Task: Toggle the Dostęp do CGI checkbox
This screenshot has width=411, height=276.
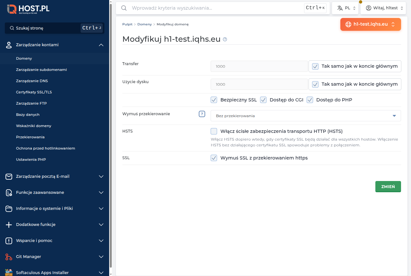Action: point(263,100)
